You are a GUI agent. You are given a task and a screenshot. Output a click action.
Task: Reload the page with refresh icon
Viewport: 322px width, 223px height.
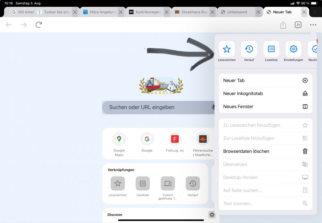click(x=39, y=25)
